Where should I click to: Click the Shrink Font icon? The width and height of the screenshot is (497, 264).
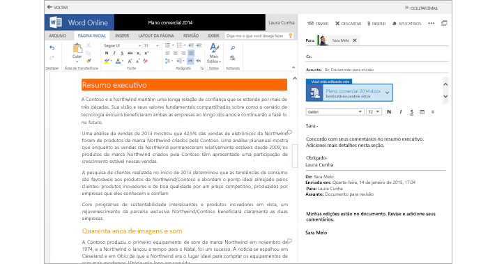click(138, 61)
